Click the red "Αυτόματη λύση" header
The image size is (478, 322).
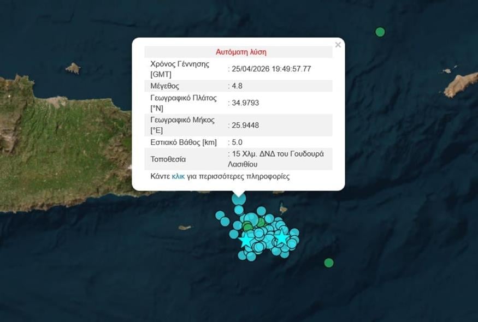(241, 52)
